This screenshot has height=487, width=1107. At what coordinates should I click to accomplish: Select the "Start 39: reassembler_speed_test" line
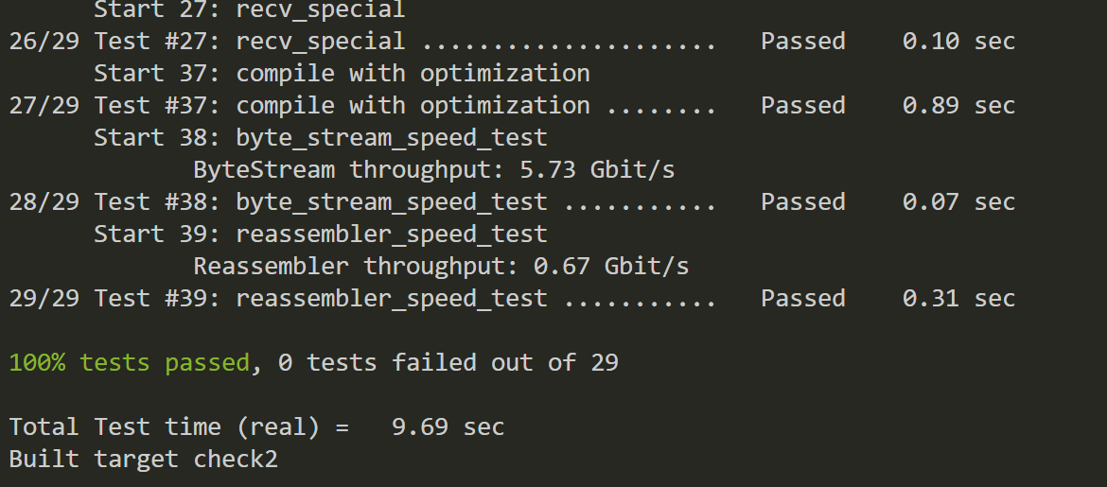(x=320, y=235)
